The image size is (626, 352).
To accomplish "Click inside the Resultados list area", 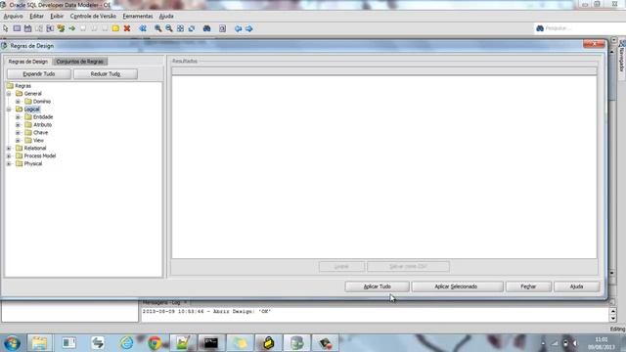I will pos(384,167).
